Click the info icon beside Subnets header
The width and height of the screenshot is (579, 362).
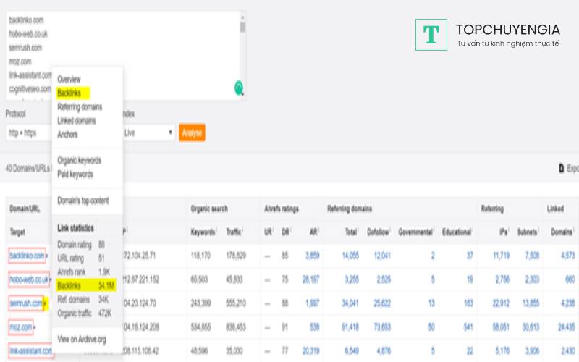coord(539,232)
